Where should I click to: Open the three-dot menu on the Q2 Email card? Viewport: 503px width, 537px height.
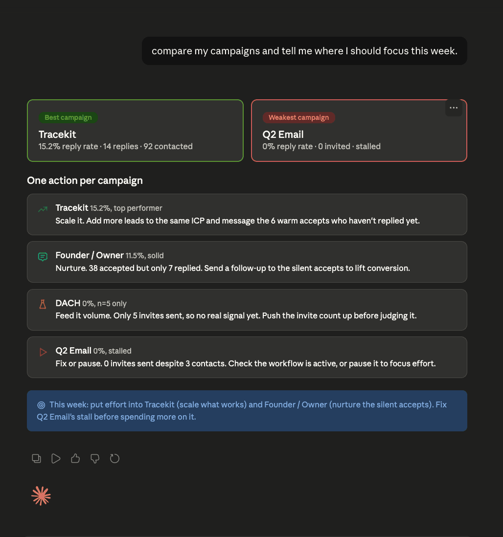[454, 108]
